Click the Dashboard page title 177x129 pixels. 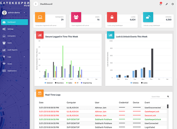coord(46,4)
